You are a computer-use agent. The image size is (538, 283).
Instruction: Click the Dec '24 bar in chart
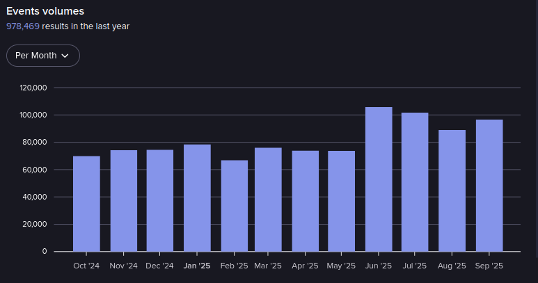pos(160,201)
